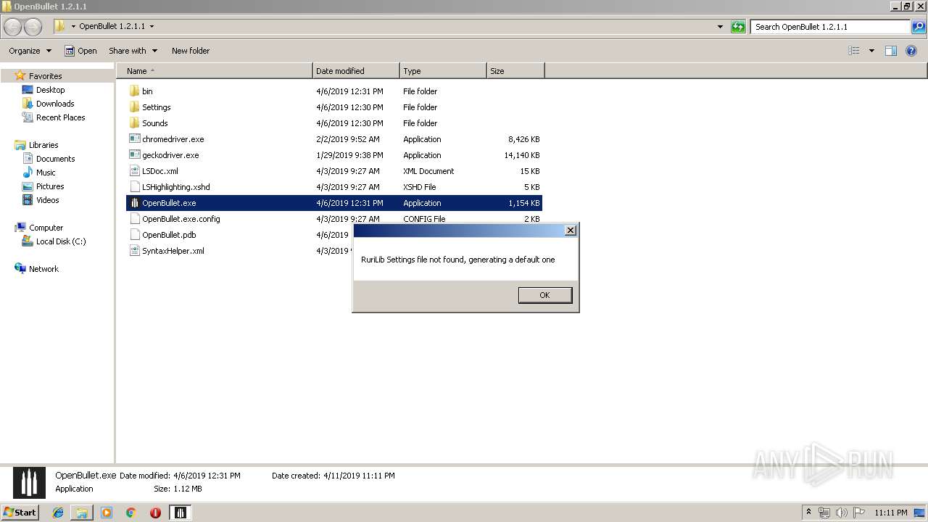Screen dimensions: 928x522
Task: Select the Settings folder icon
Action: pyautogui.click(x=134, y=107)
